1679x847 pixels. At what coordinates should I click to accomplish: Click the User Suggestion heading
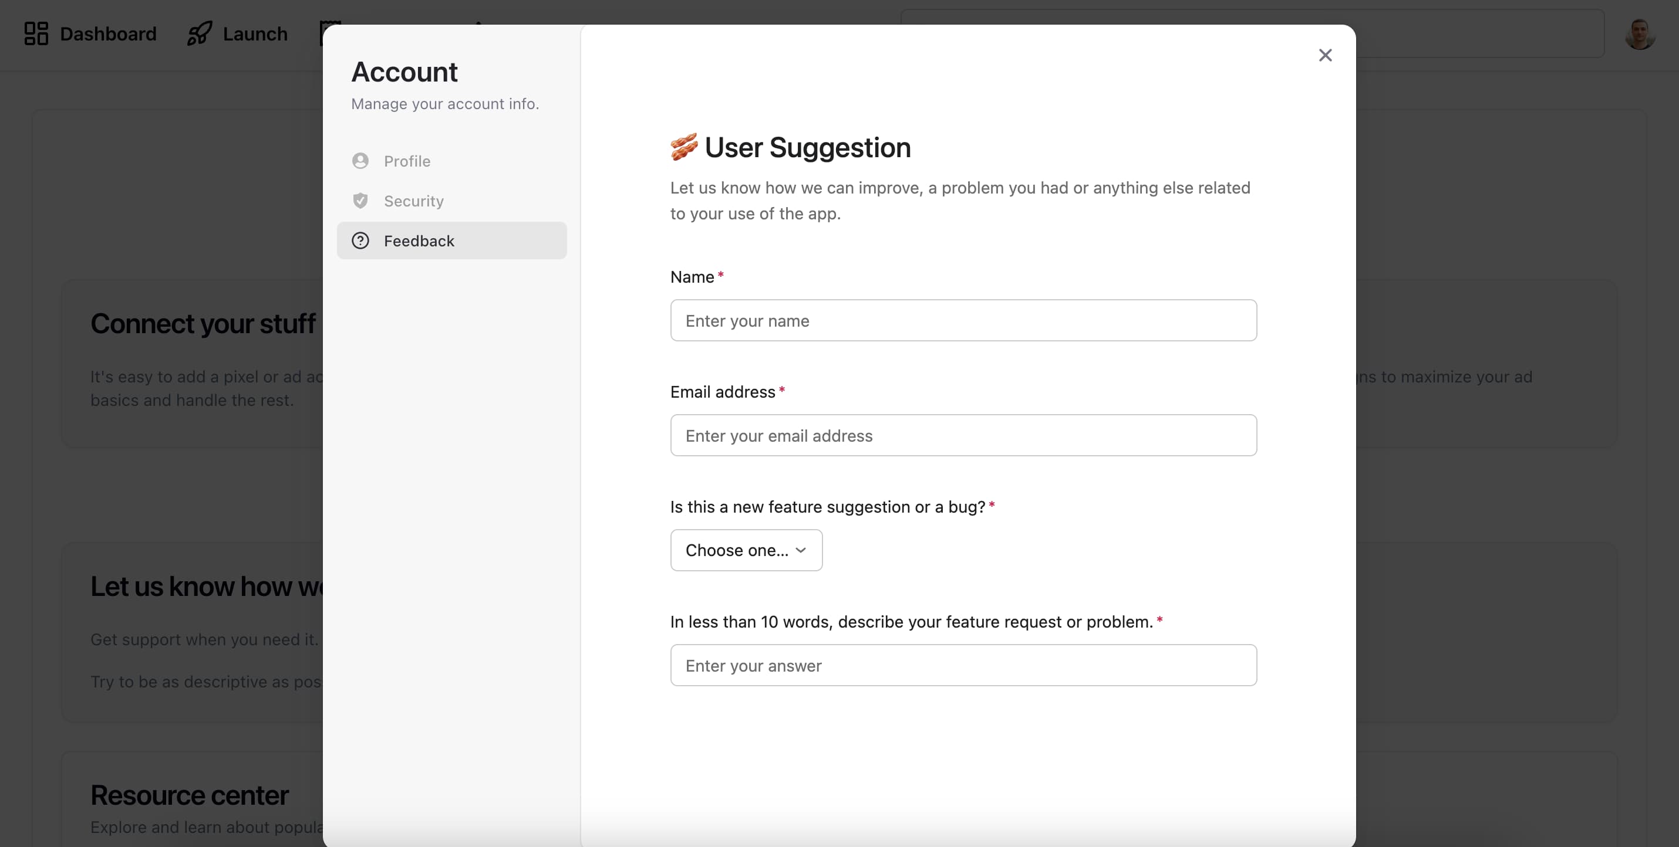808,147
